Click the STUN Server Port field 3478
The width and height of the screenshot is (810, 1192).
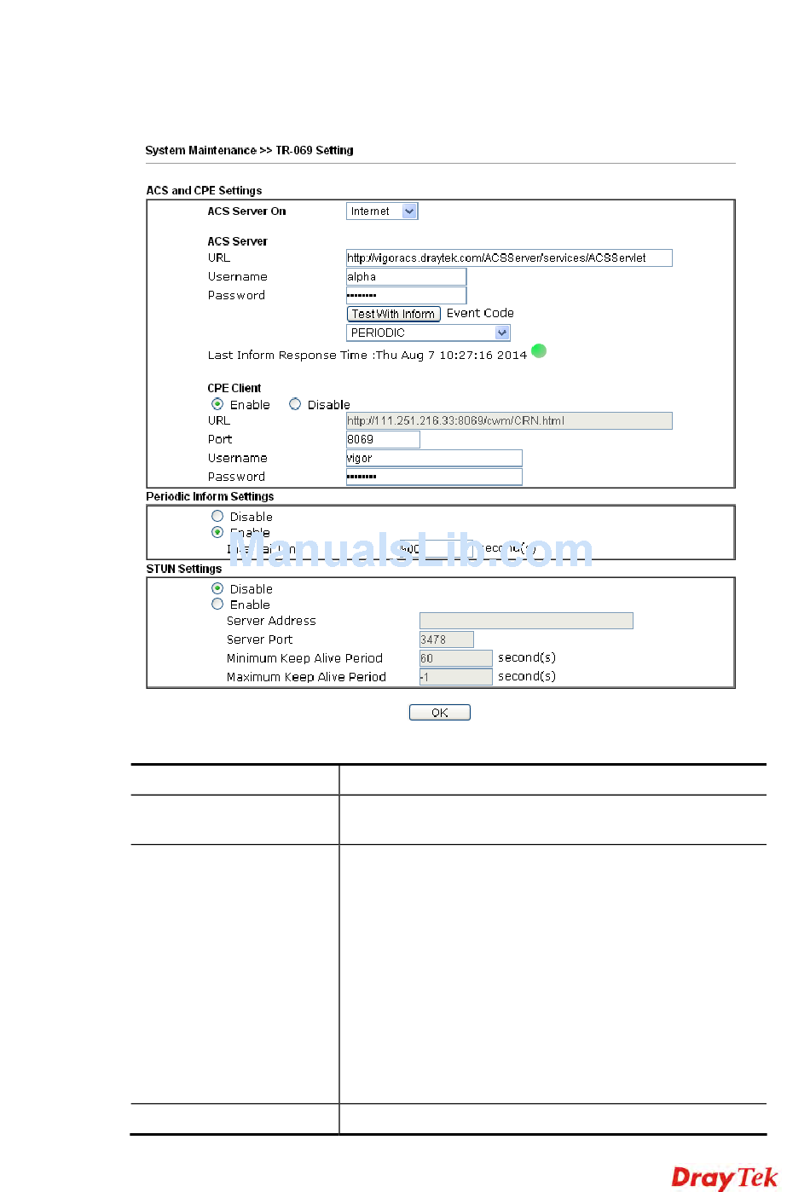click(446, 639)
